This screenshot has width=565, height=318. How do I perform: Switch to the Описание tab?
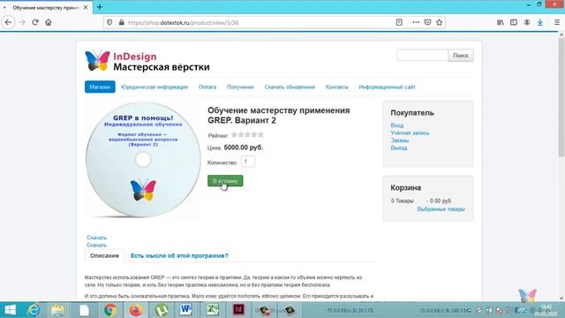(104, 255)
